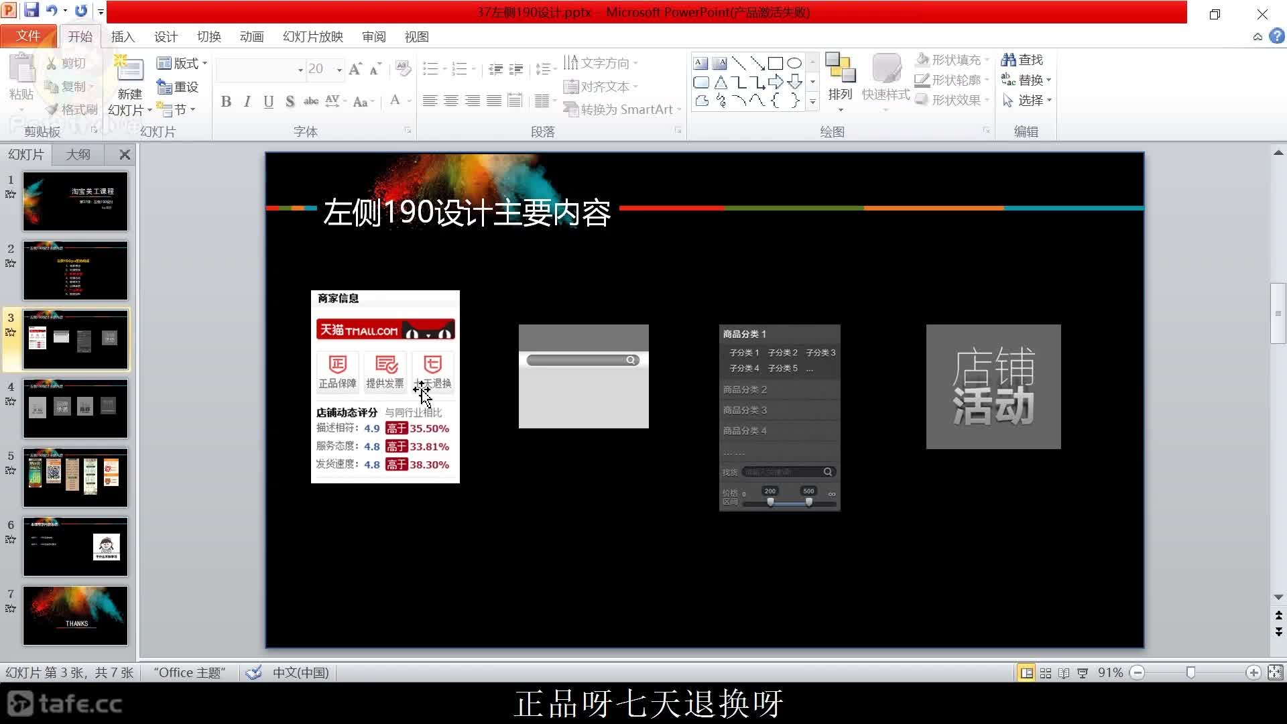Open the character spacing dropdown
Image resolution: width=1287 pixels, height=724 pixels.
coord(336,101)
